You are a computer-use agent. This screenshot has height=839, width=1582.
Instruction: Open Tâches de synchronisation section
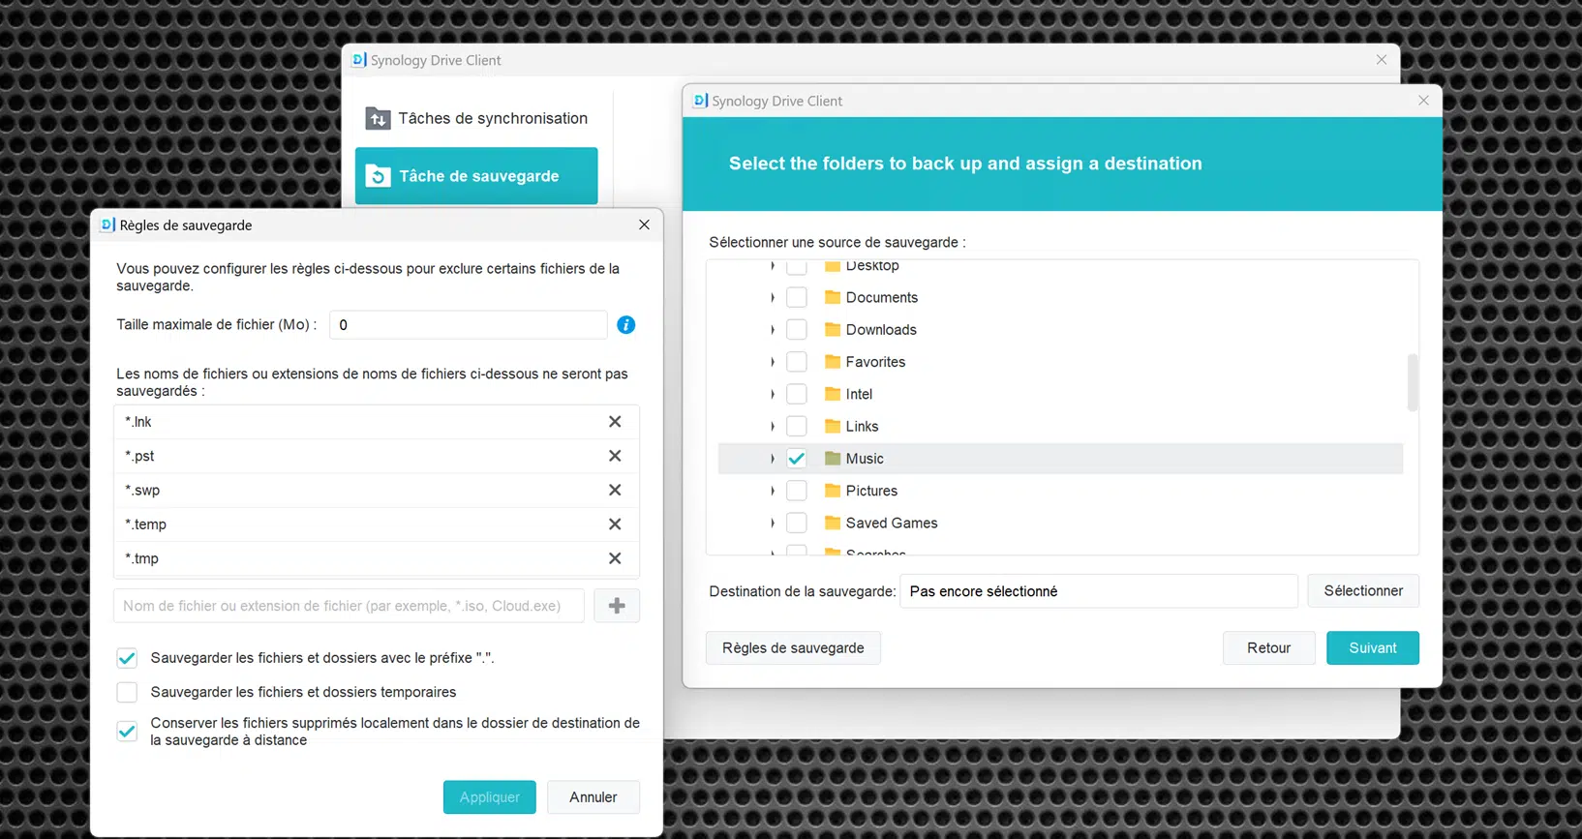pyautogui.click(x=476, y=118)
